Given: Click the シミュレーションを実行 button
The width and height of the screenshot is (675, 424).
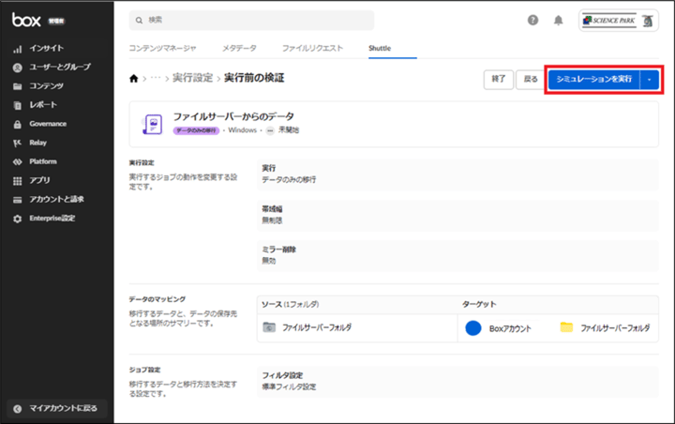Looking at the screenshot, I should click(x=593, y=80).
